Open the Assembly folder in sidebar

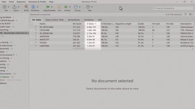[5, 49]
